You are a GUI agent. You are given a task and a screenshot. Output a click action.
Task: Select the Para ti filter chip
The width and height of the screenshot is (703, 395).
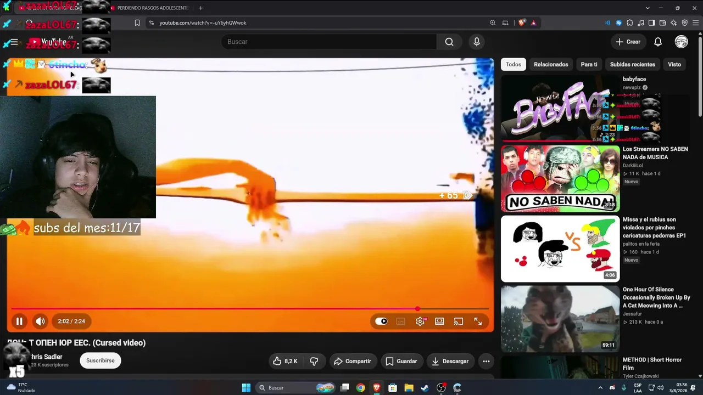pyautogui.click(x=589, y=64)
